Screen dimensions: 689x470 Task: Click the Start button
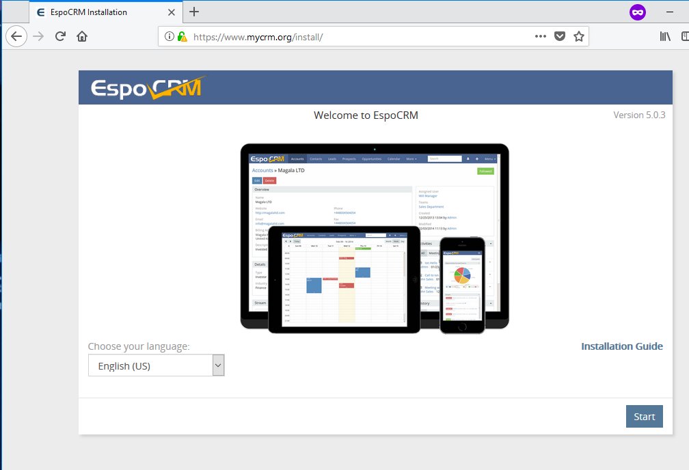644,417
